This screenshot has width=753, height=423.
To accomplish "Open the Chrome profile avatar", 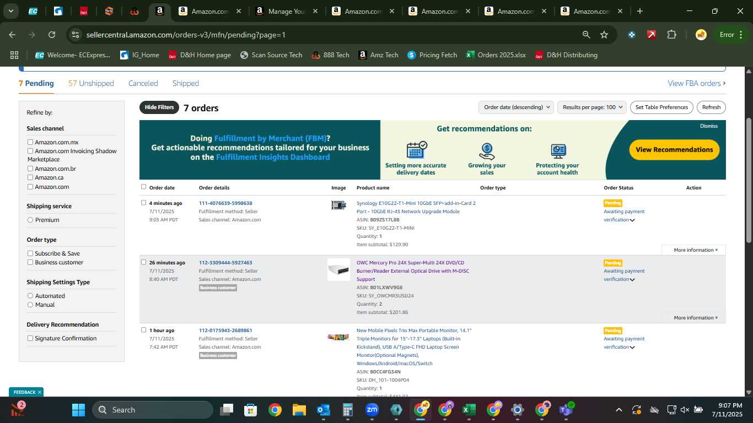I will (701, 35).
